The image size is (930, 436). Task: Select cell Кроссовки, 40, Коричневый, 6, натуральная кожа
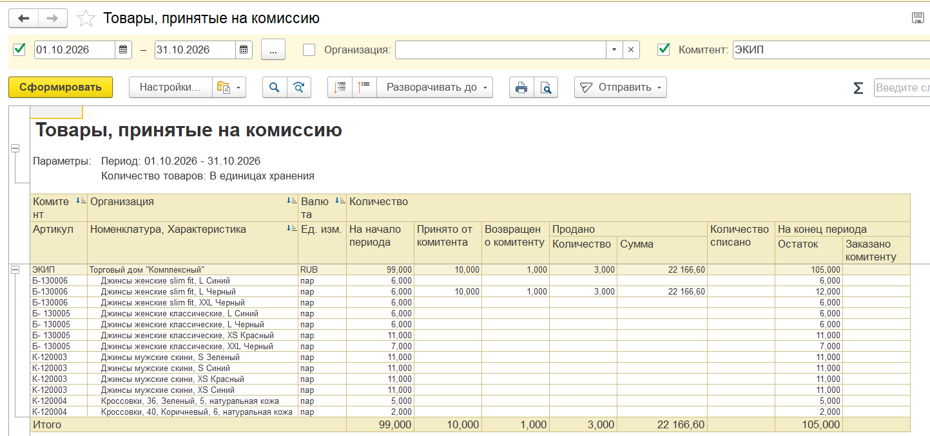193,412
